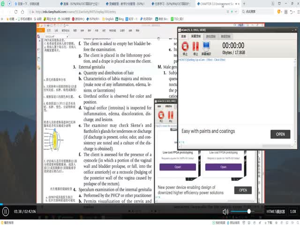Screen dimensions: 300x225
Task: Pause the video with the player pause button
Action: pyautogui.click(x=6, y=211)
